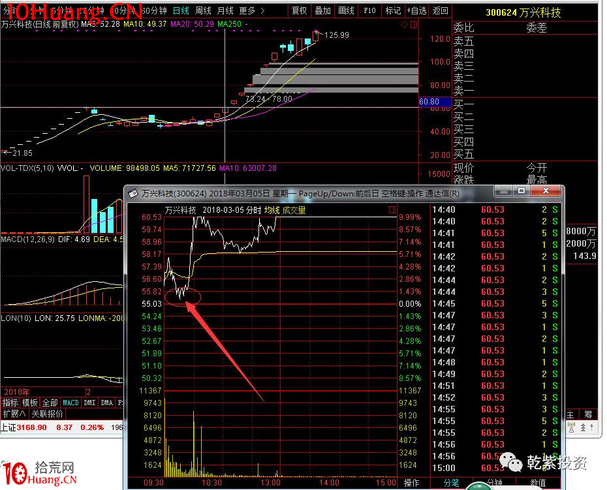607x490 pixels.
Task: Choose the DMI indicator
Action: tap(90, 403)
